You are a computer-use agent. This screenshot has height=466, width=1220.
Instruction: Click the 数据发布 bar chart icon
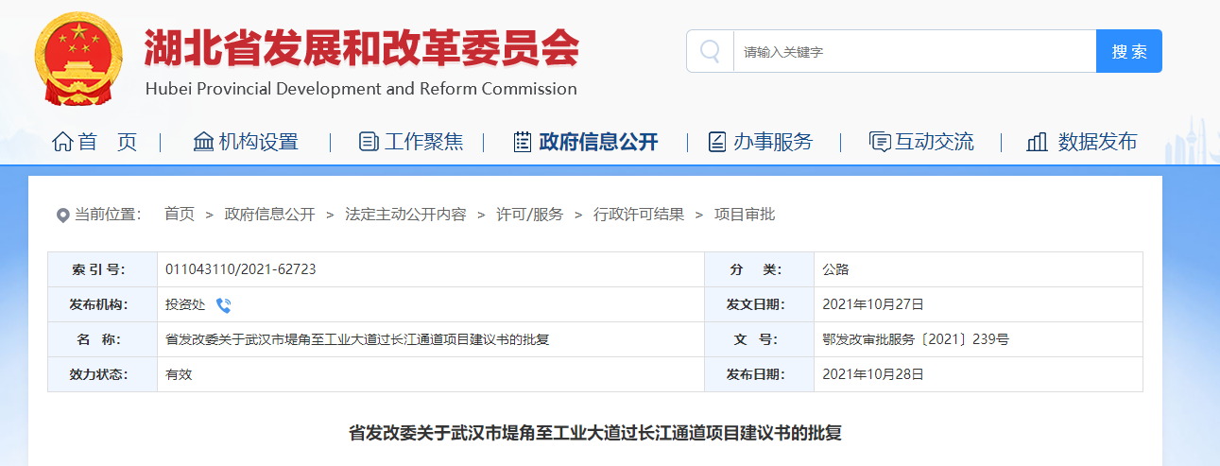1037,142
